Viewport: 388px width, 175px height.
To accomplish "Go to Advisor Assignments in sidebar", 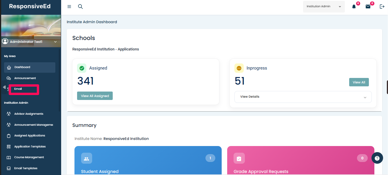I will (x=29, y=114).
